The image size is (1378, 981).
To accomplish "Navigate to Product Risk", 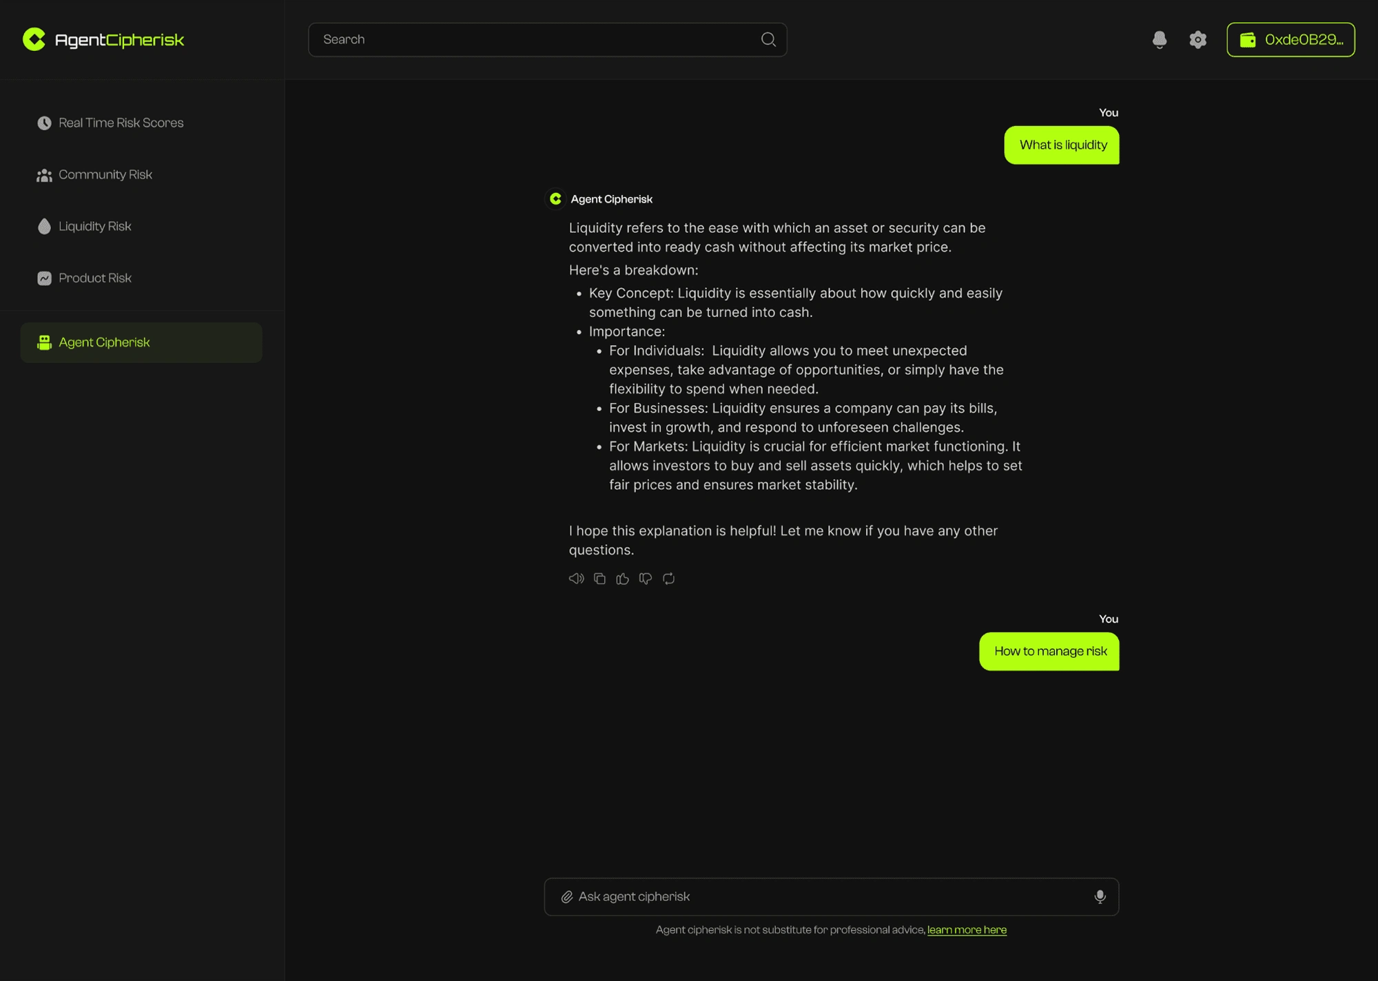I will coord(94,278).
